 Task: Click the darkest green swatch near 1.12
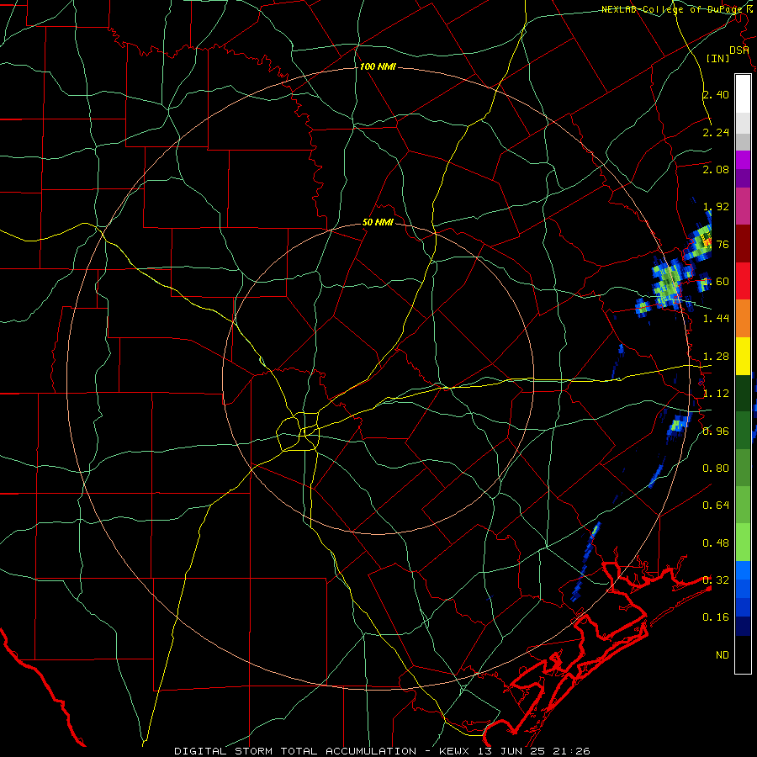click(743, 393)
